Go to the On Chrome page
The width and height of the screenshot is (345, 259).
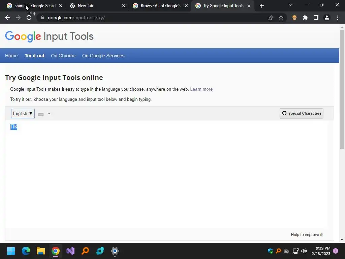pos(63,56)
